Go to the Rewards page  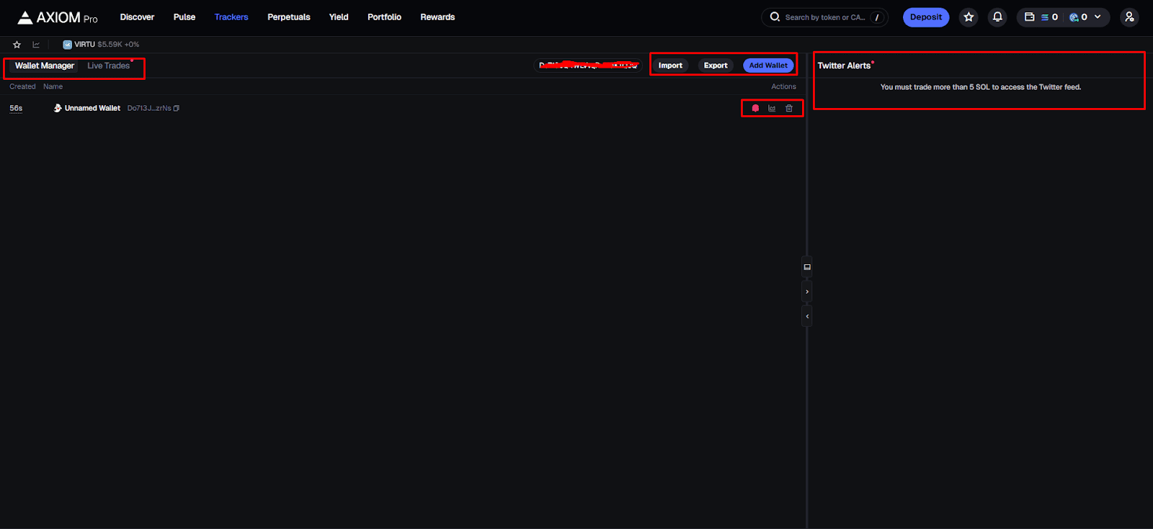click(437, 17)
